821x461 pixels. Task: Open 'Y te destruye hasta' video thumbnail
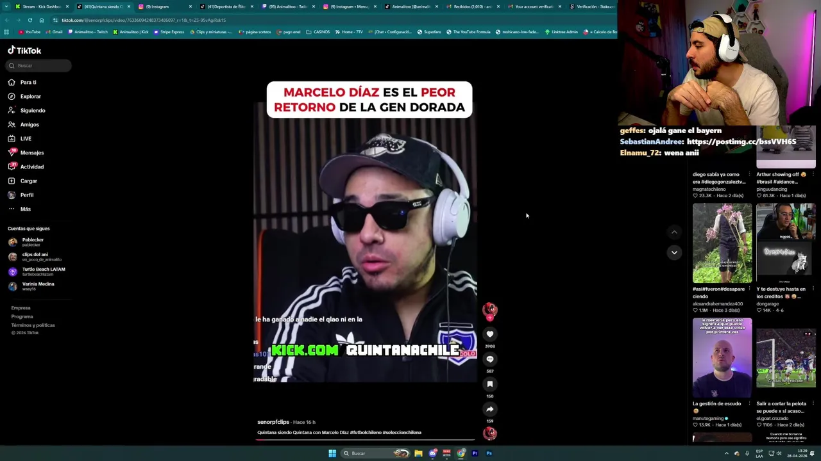click(786, 243)
